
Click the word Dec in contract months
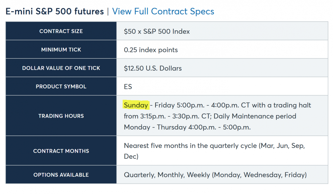130,156
